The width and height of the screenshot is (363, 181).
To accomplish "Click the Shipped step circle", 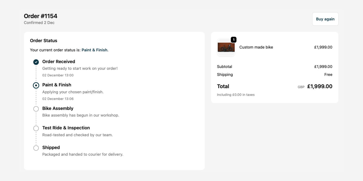I will [x=36, y=148].
